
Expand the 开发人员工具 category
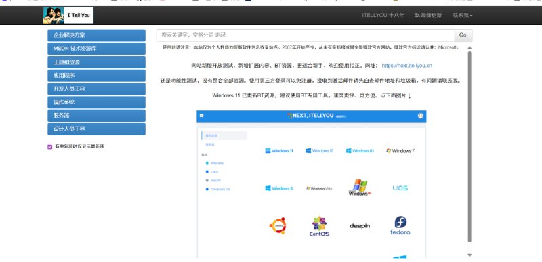pos(96,89)
